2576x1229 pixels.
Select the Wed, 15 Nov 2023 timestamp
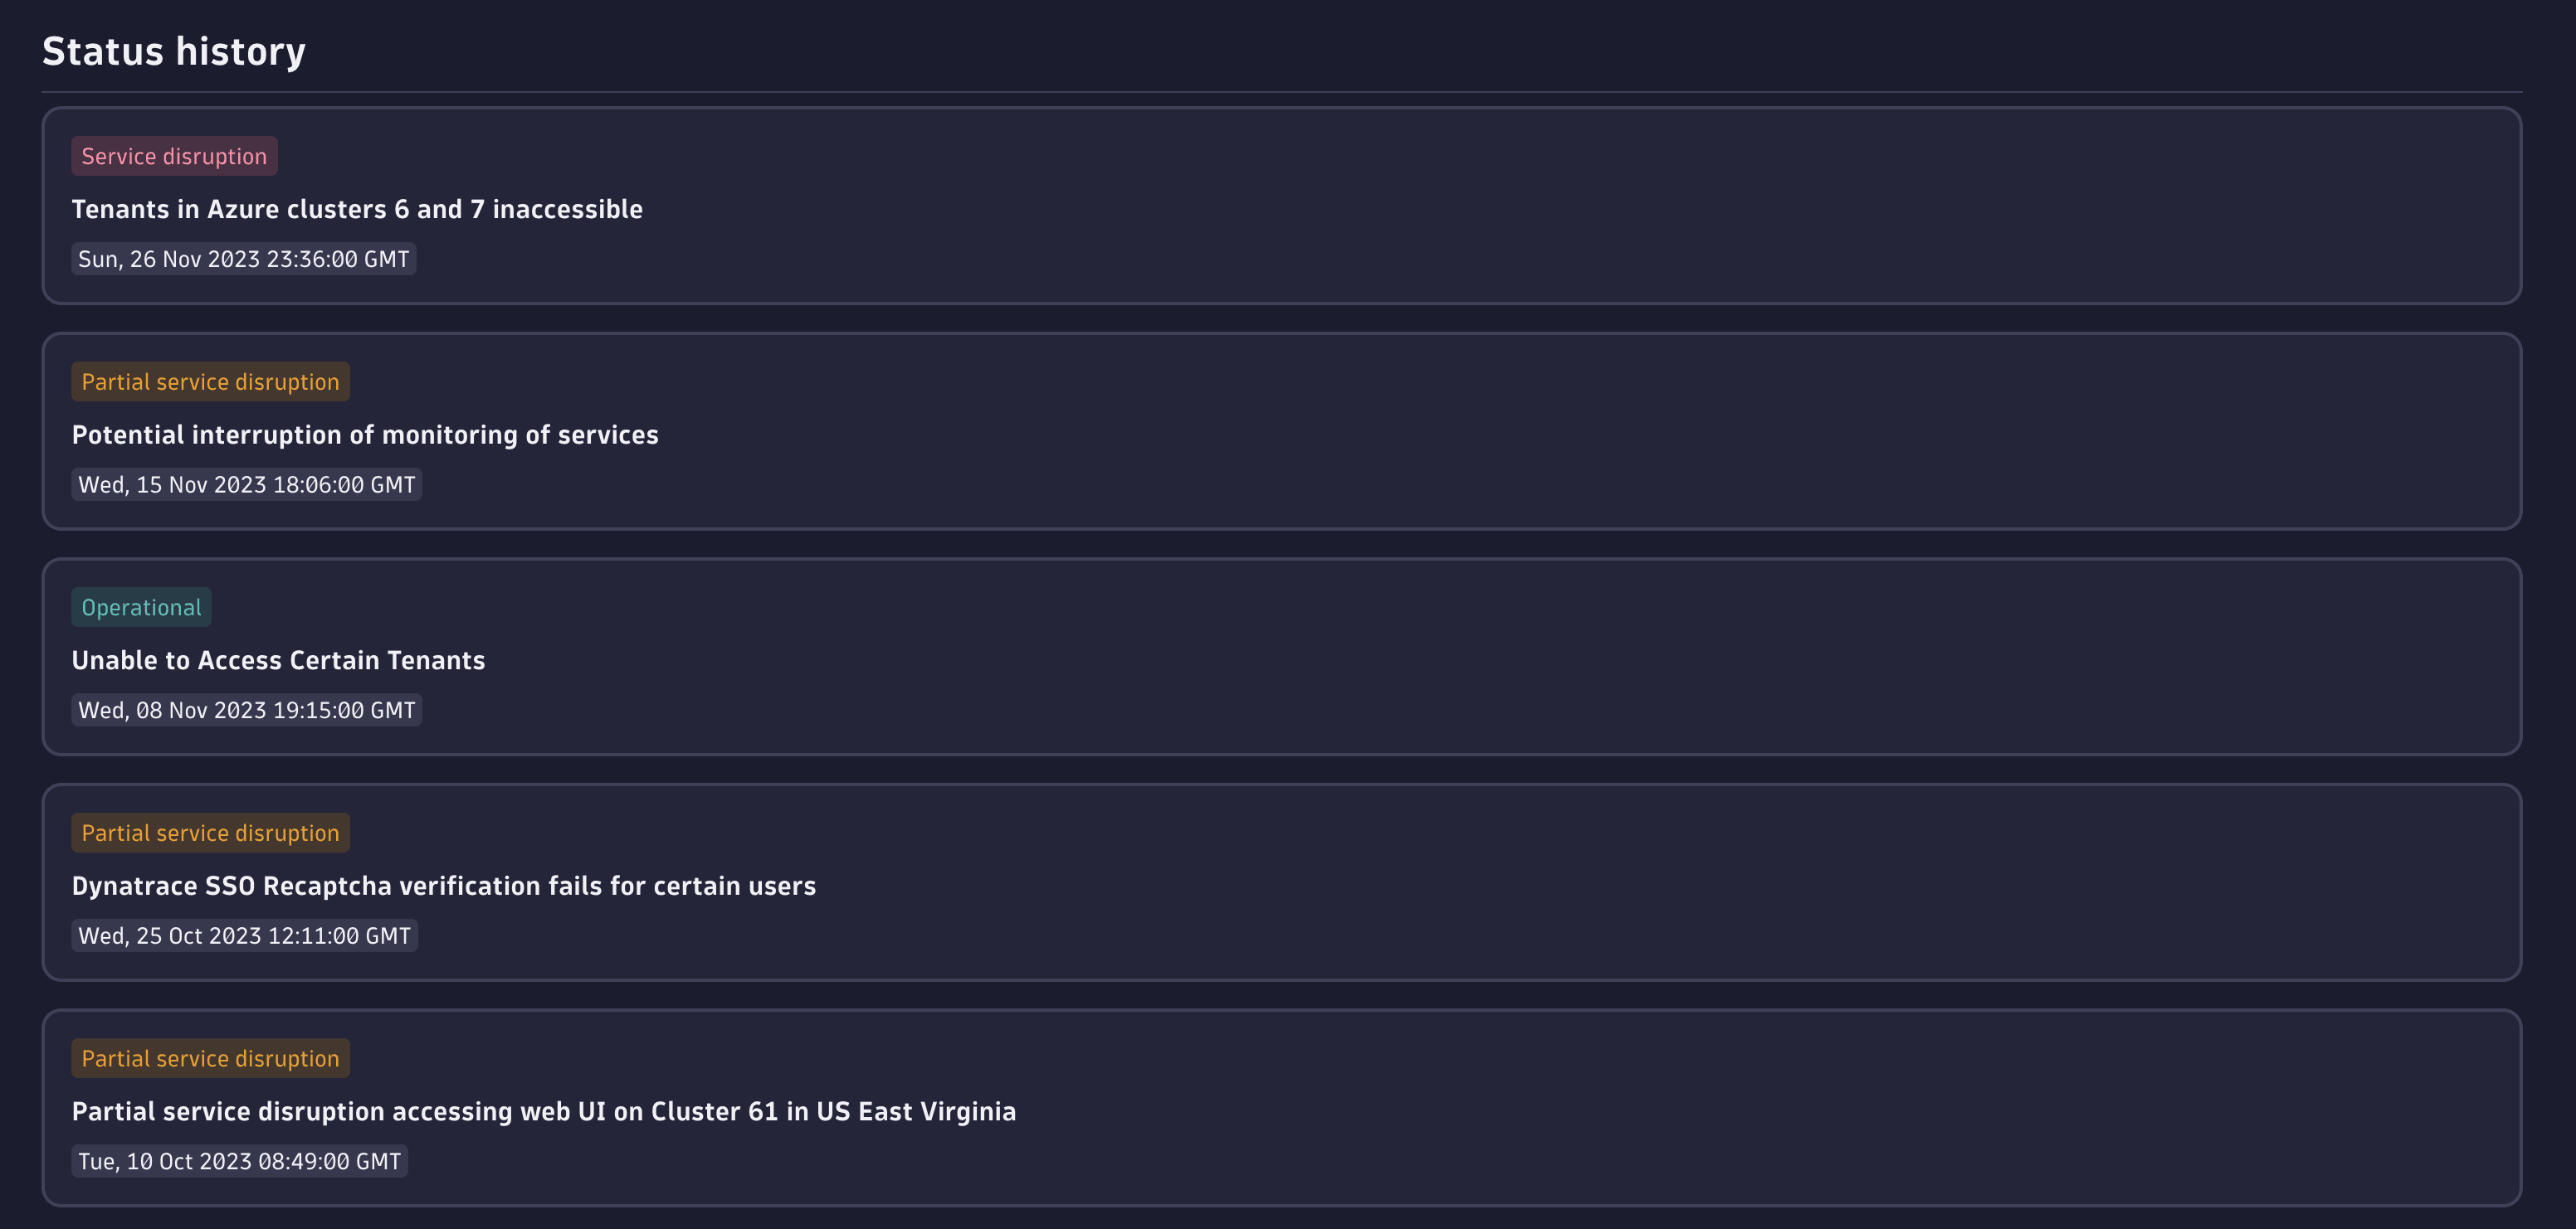[246, 484]
